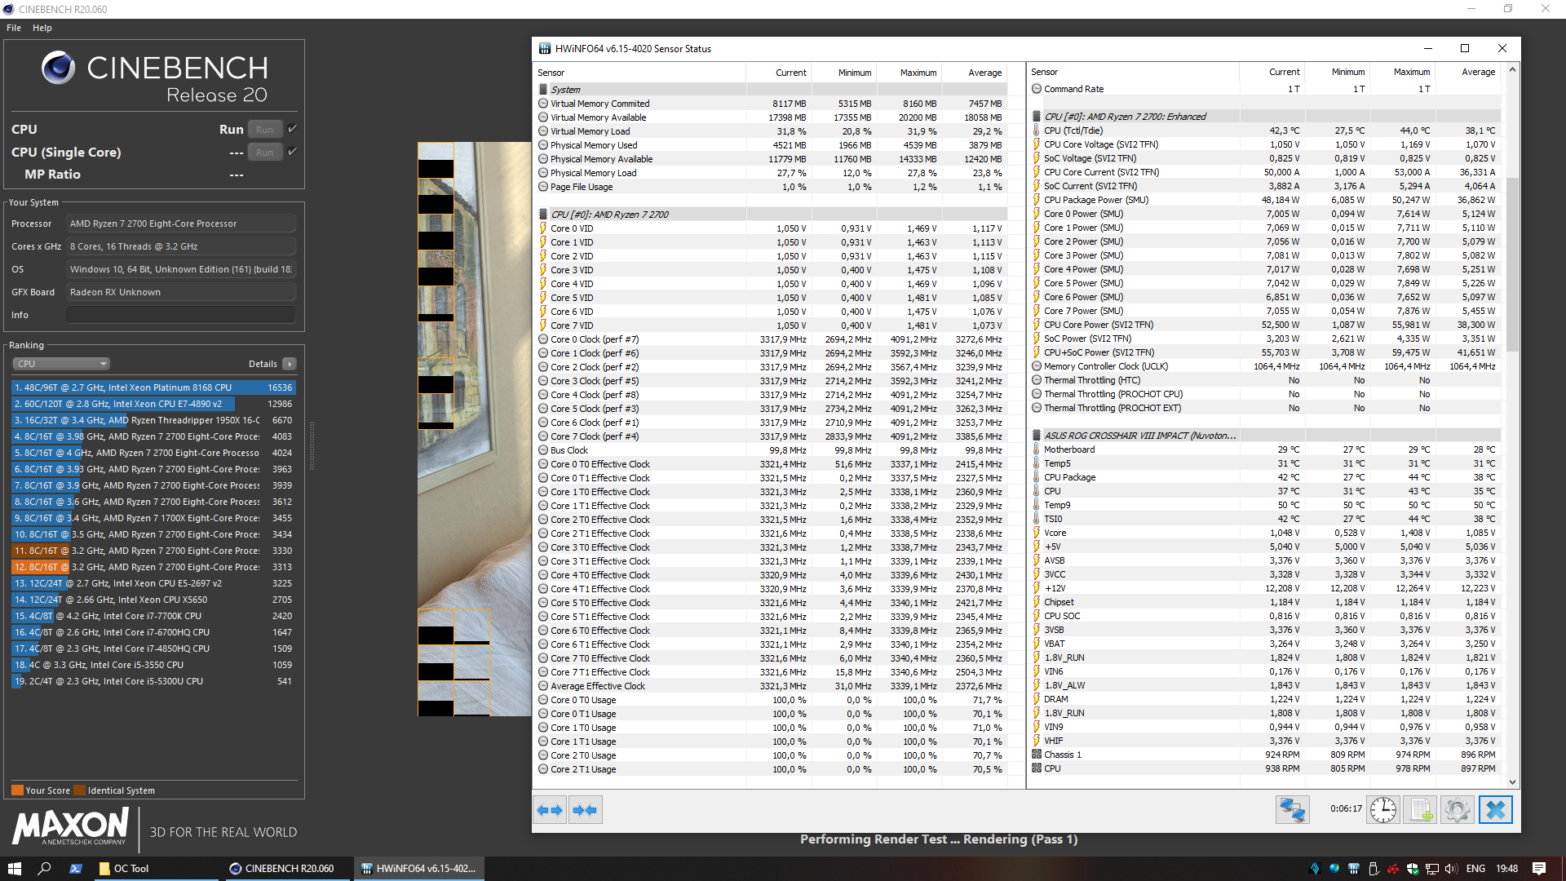Toggle the CPU test checkbox
The image size is (1566, 881).
[292, 129]
